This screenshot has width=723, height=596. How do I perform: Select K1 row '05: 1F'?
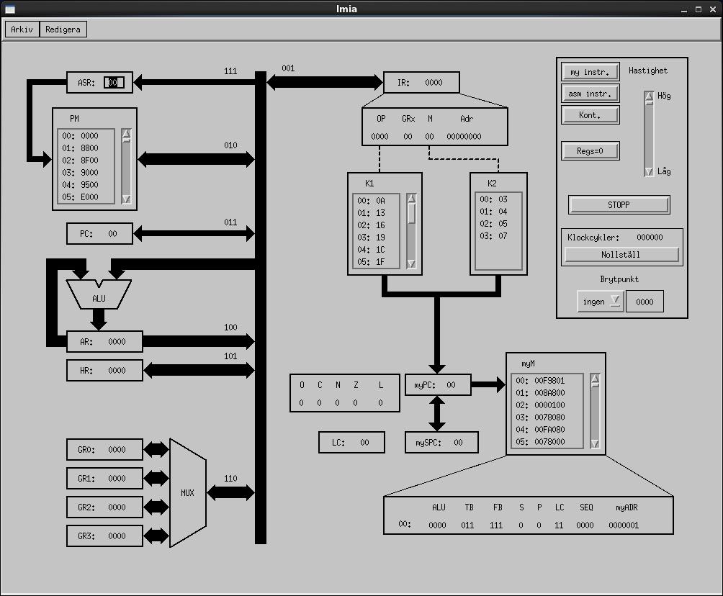[376, 262]
